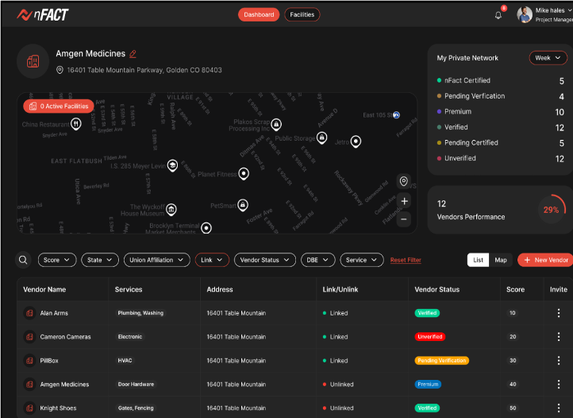Screen dimensions: 573x418
Task: Click Verified status badge for Alan Arms
Action: (x=427, y=313)
